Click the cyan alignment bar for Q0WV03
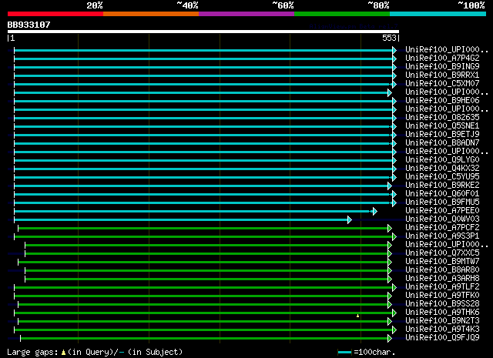 181,220
